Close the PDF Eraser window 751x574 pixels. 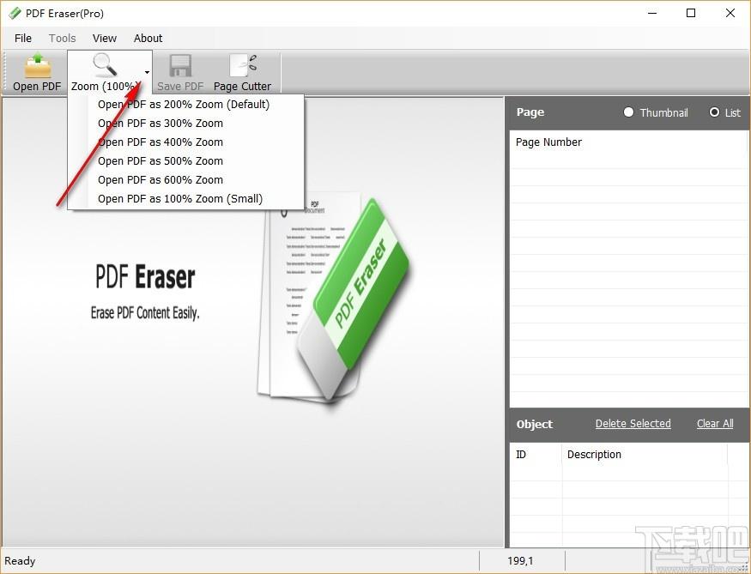730,13
